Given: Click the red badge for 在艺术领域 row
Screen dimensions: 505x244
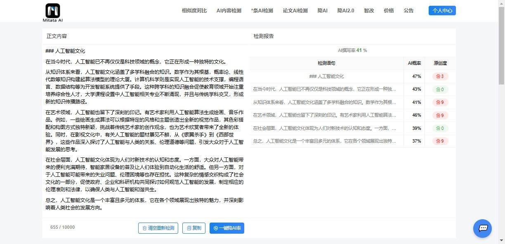Looking at the screenshot, I should 440,115.
